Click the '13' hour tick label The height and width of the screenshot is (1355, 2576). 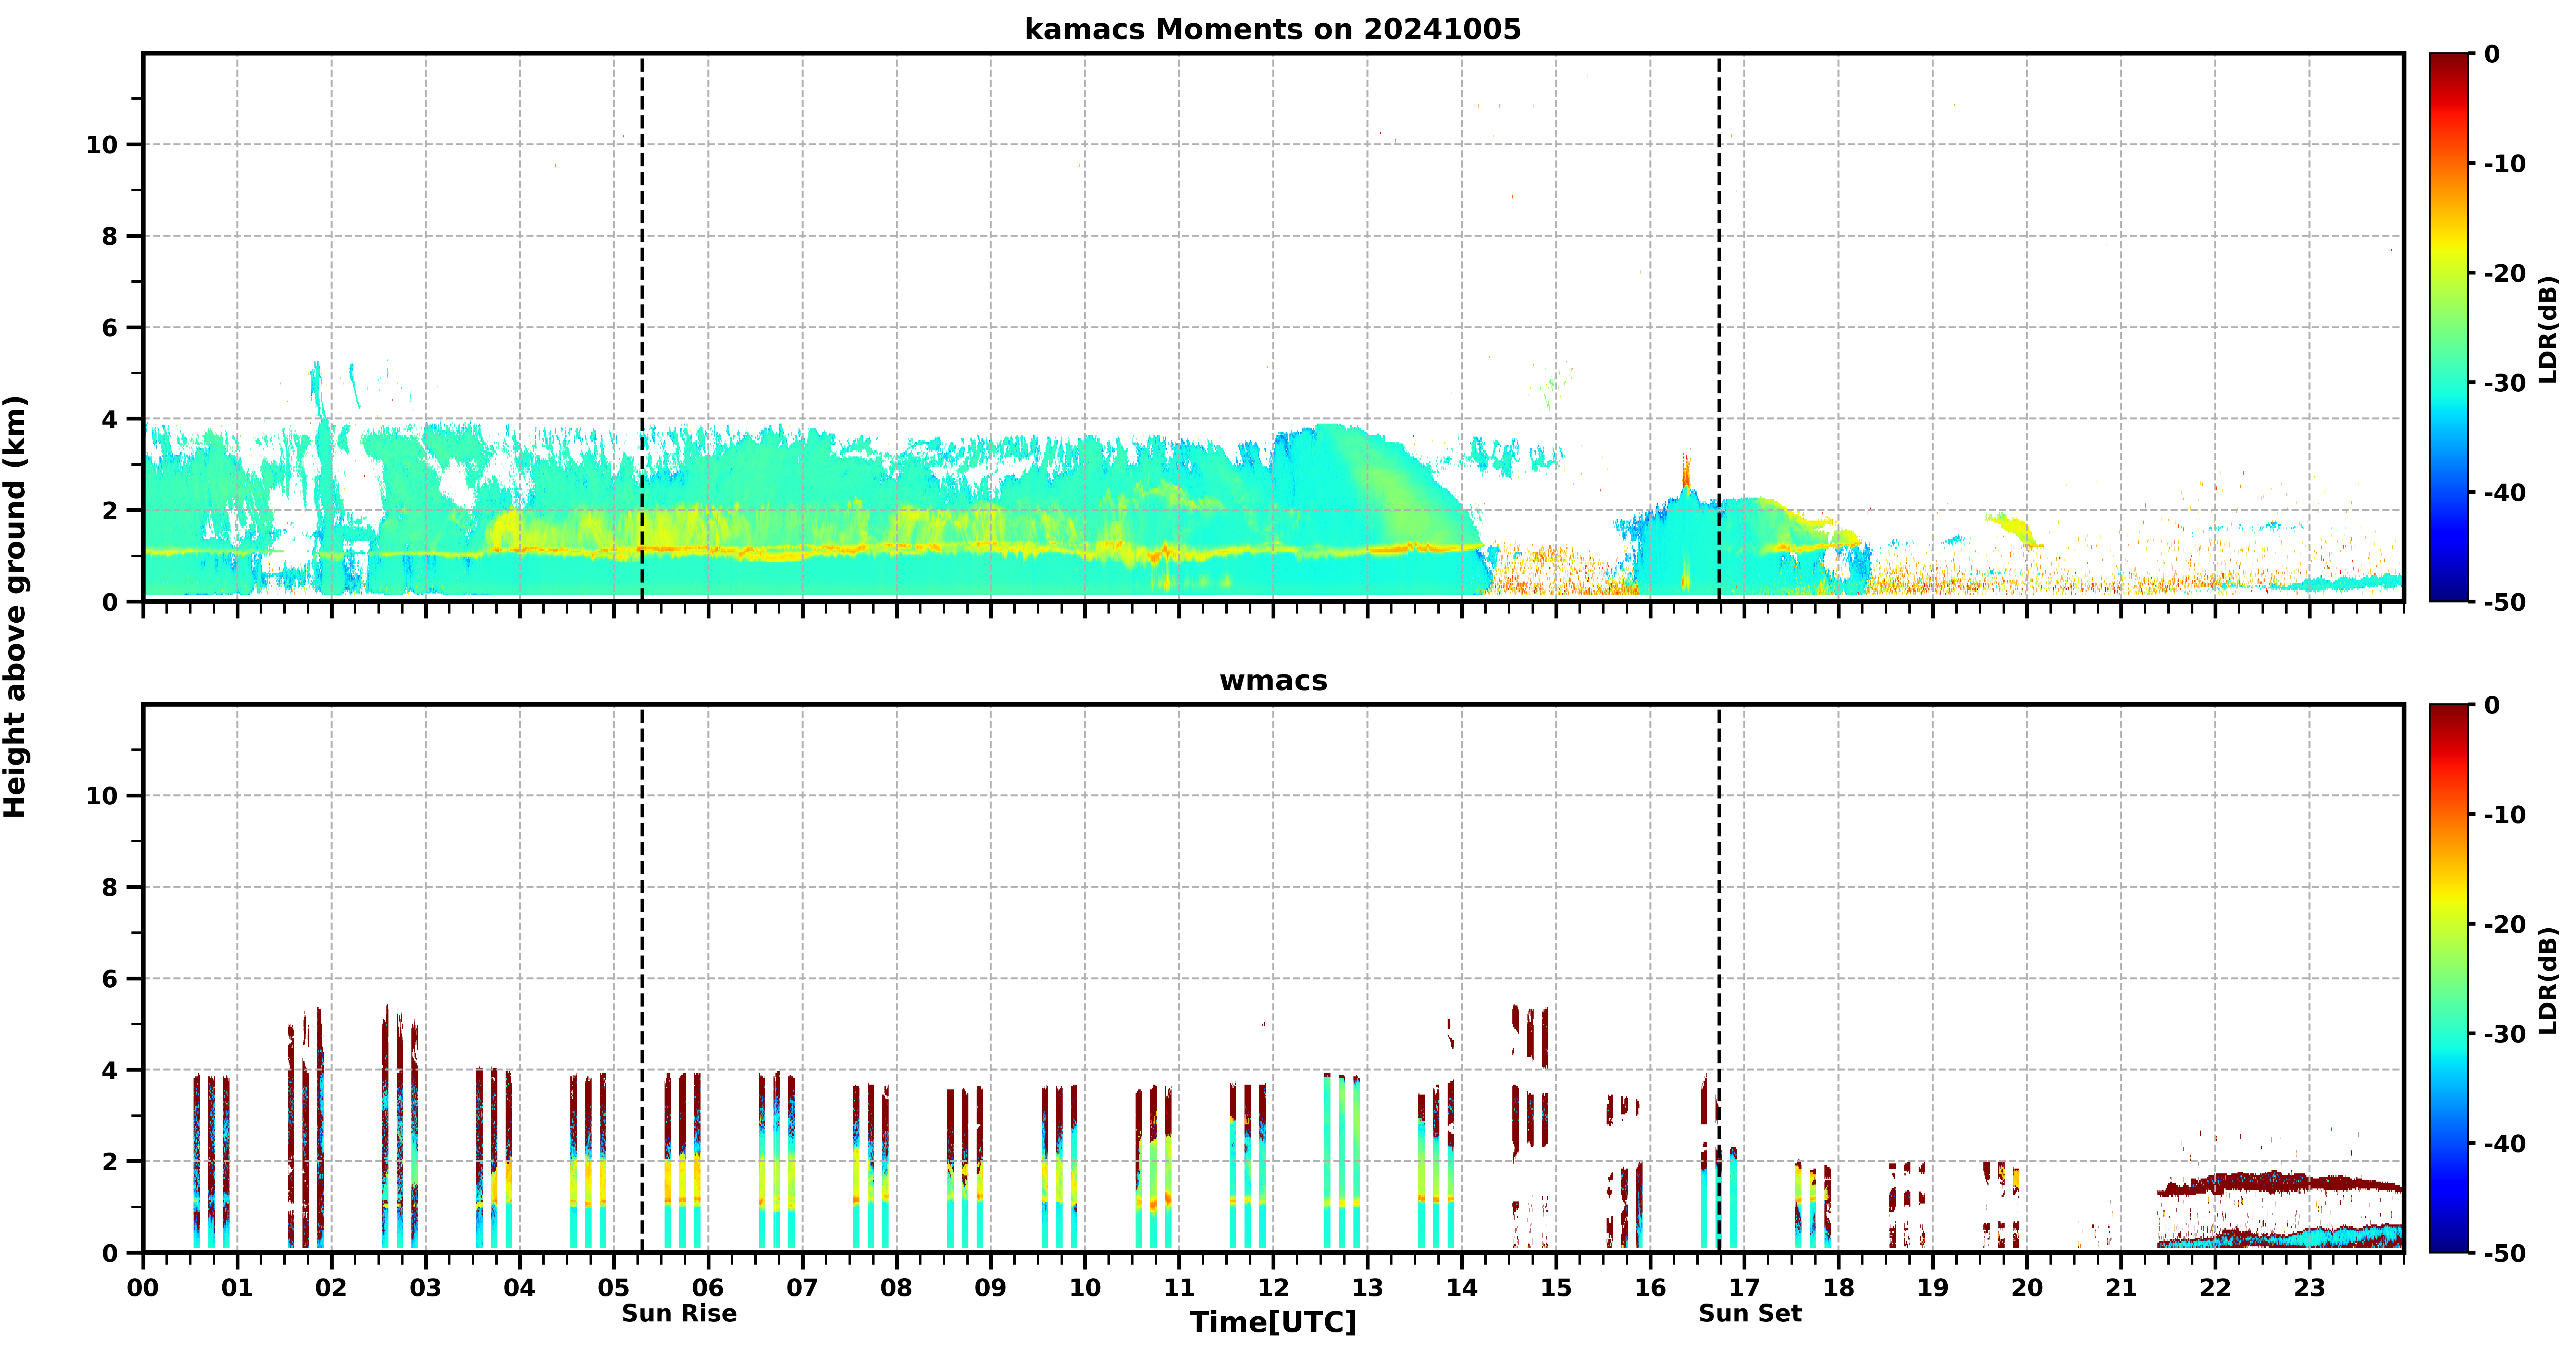coord(1368,1288)
